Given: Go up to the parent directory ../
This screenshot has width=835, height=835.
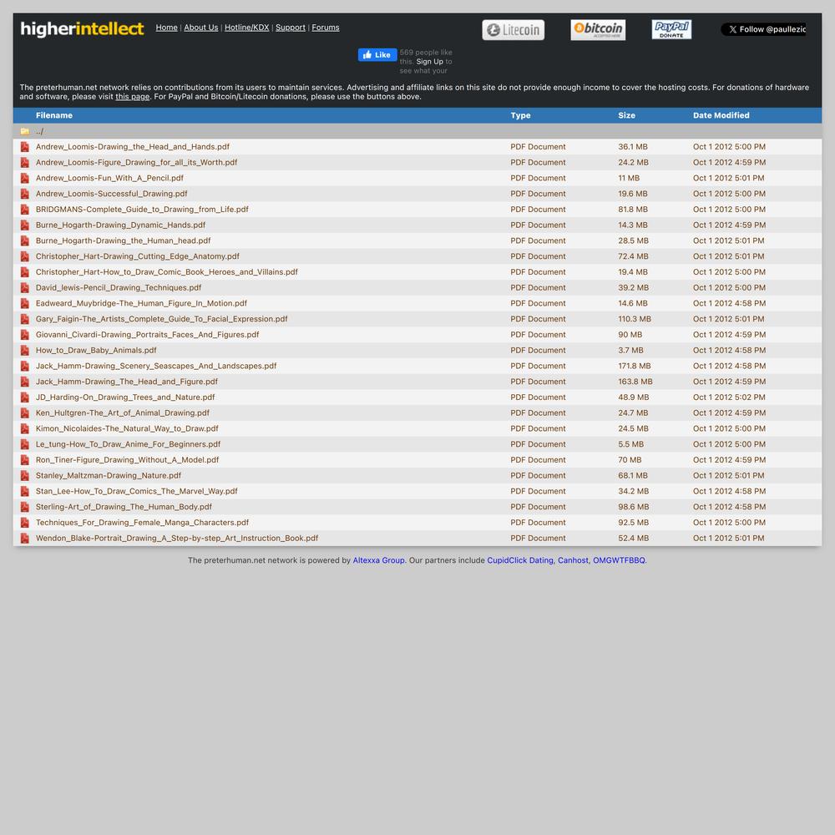Looking at the screenshot, I should pyautogui.click(x=39, y=132).
